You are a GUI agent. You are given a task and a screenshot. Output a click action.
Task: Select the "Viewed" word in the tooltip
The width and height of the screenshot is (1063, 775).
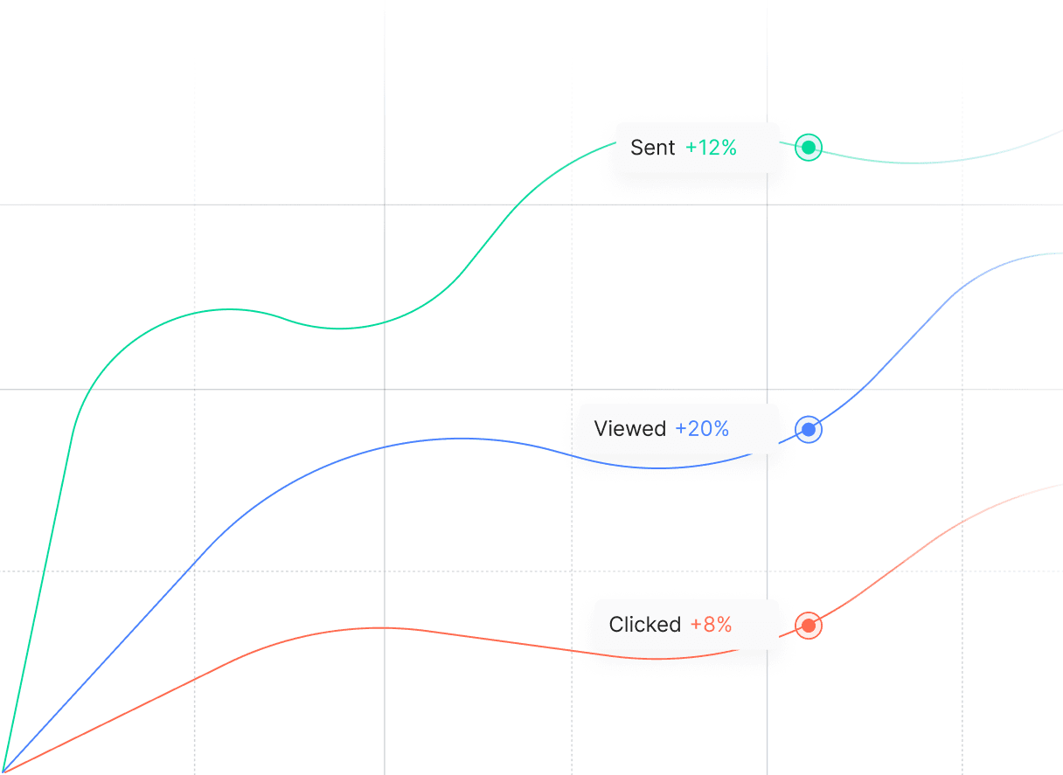coord(629,429)
